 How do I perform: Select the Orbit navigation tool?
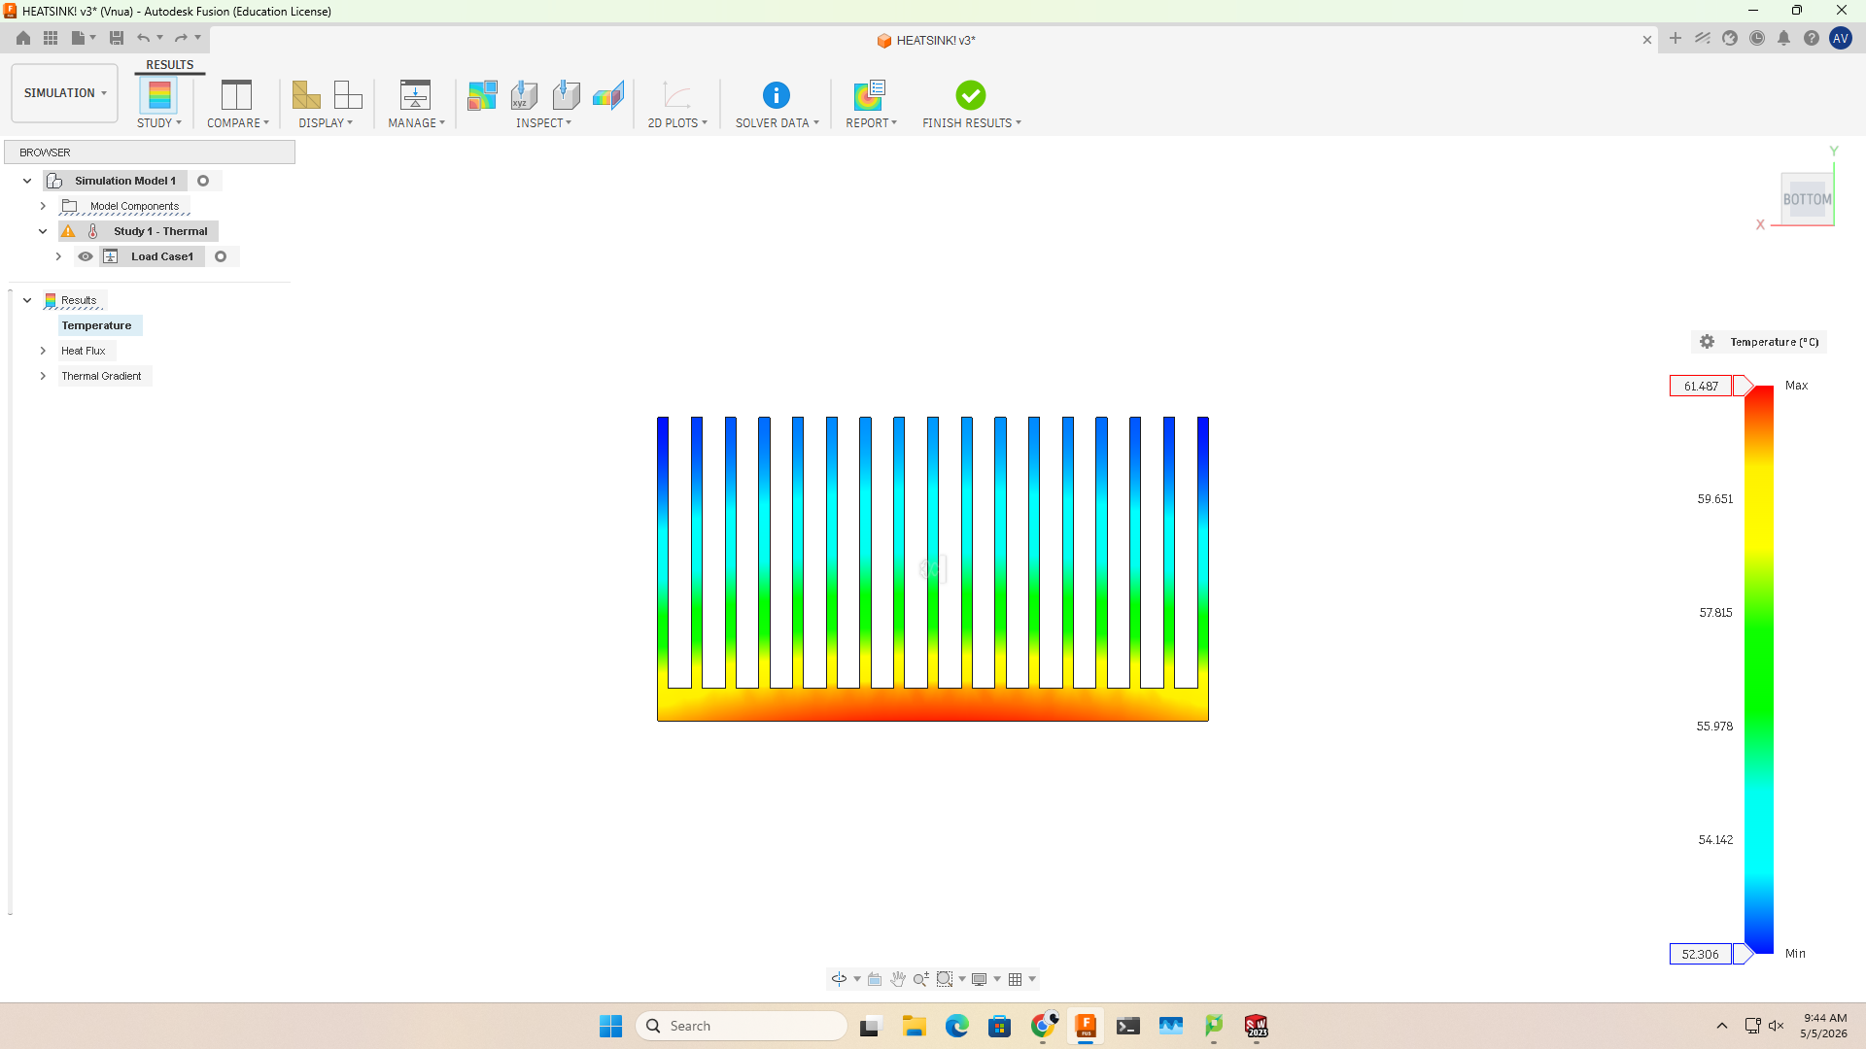click(x=839, y=979)
